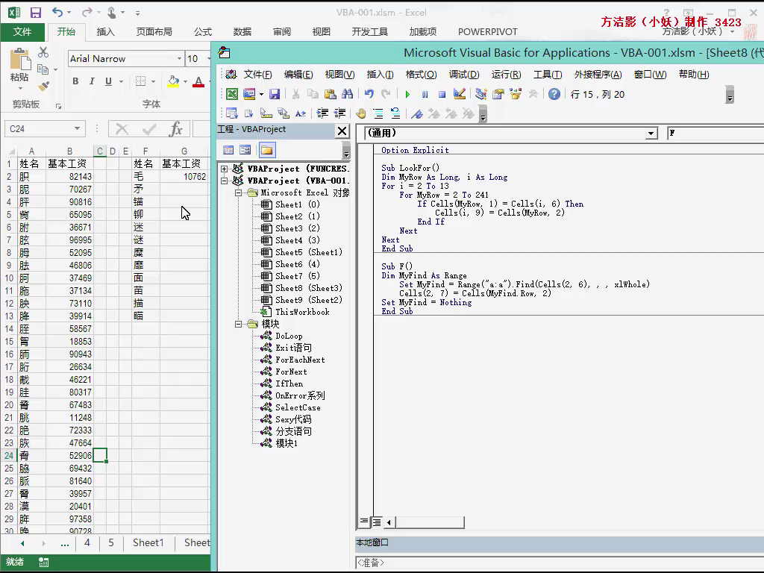
Task: Click the Undo icon in VBA toolbar
Action: coord(369,94)
